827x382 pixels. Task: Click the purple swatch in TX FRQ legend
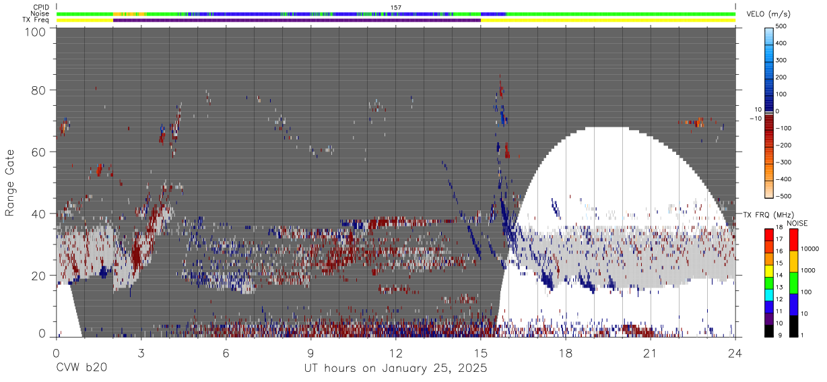(x=768, y=318)
